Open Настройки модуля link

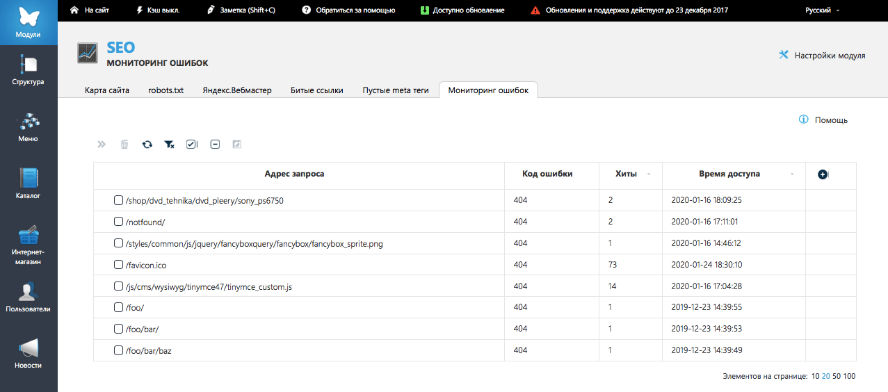pyautogui.click(x=830, y=55)
